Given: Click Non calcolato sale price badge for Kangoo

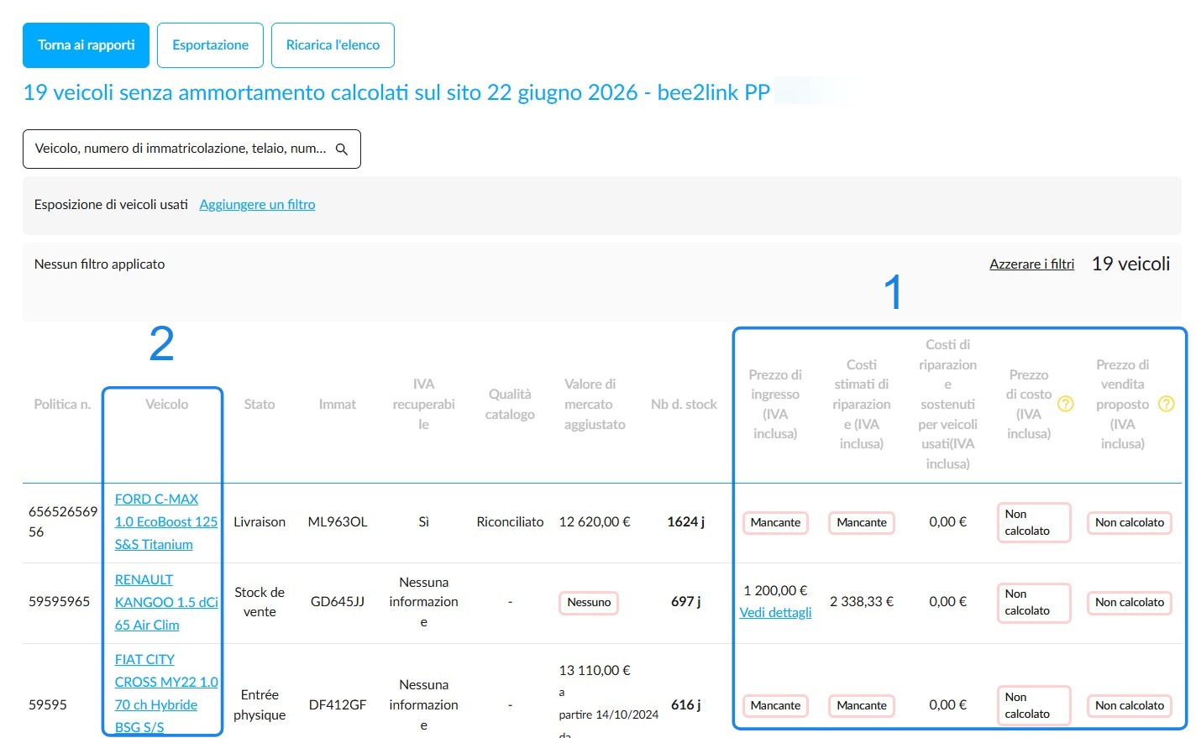Looking at the screenshot, I should click(1130, 602).
